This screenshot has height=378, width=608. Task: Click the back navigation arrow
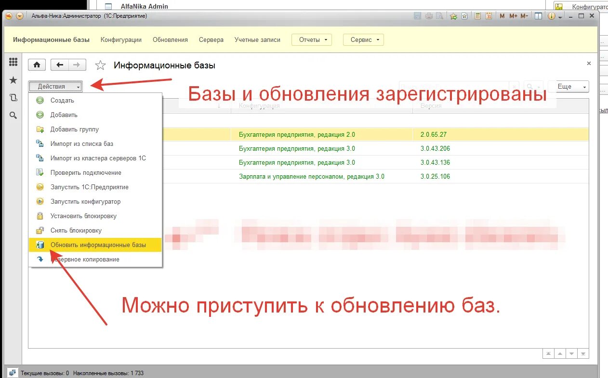59,65
